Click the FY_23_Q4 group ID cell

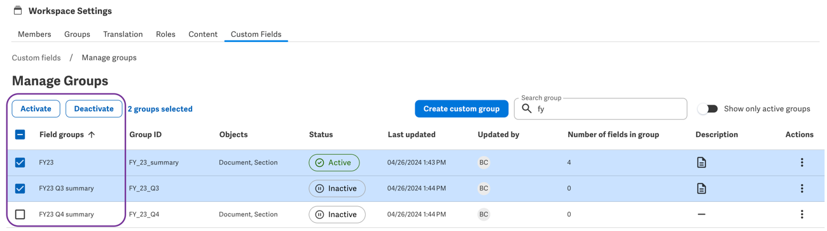point(144,214)
